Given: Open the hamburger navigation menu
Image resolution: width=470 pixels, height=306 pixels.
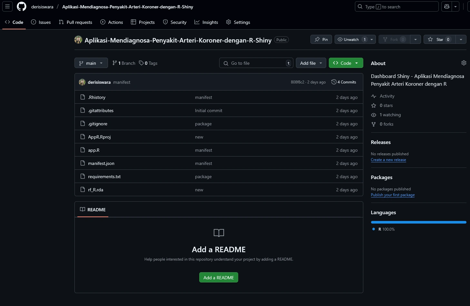Looking at the screenshot, I should pyautogui.click(x=7, y=6).
